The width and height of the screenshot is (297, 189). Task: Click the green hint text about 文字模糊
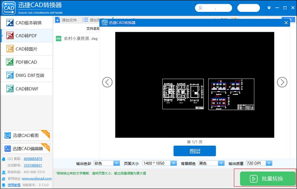click(101, 173)
